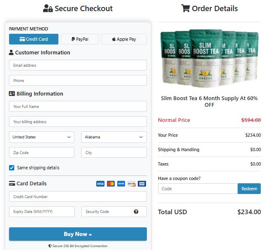Screen dimensions: 269x250
Task: Toggle Same shipping details checkbox
Action: 12,168
